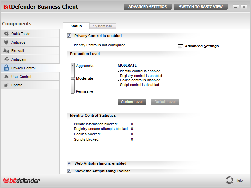Open the Antispam section
This screenshot has width=251, height=188.
pos(30,59)
